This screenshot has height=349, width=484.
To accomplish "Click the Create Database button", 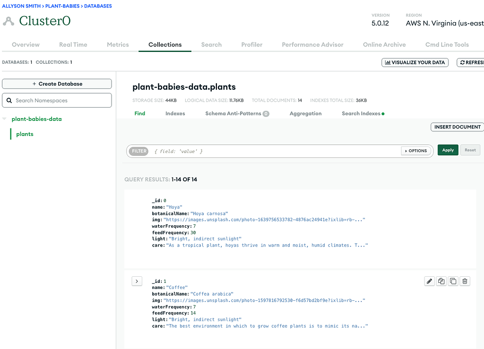I will coord(57,84).
